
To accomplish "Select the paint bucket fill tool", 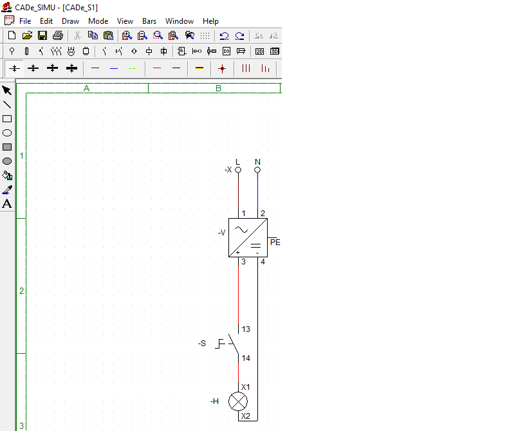I will [x=7, y=176].
